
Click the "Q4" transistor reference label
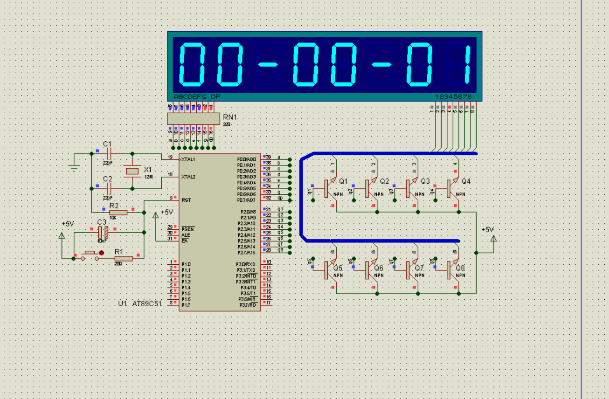[x=466, y=181]
